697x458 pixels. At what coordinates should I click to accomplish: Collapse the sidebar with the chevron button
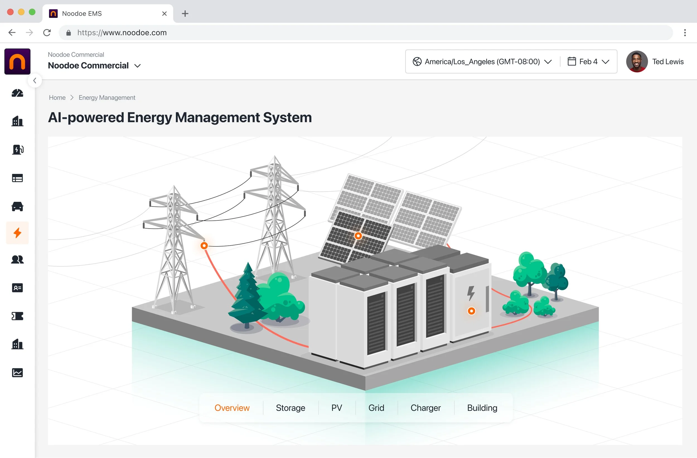click(35, 81)
